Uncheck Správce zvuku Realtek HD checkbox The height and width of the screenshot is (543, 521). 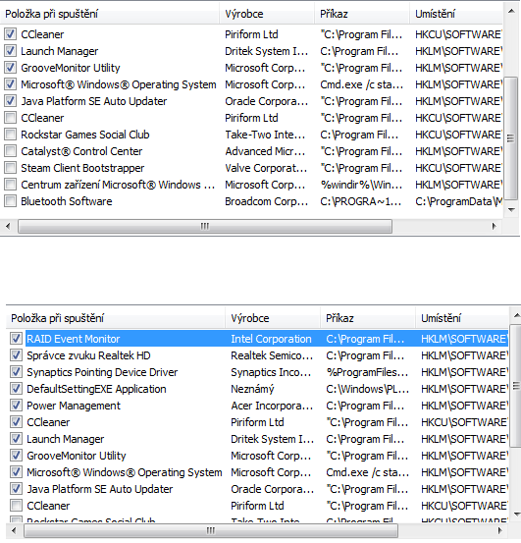16,354
